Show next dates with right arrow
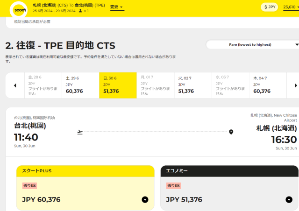299x211 pixels. point(295,85)
